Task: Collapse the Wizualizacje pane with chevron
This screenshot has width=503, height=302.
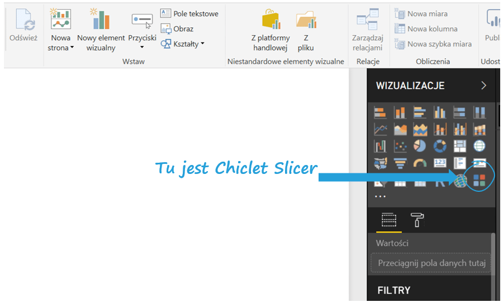Action: click(483, 86)
